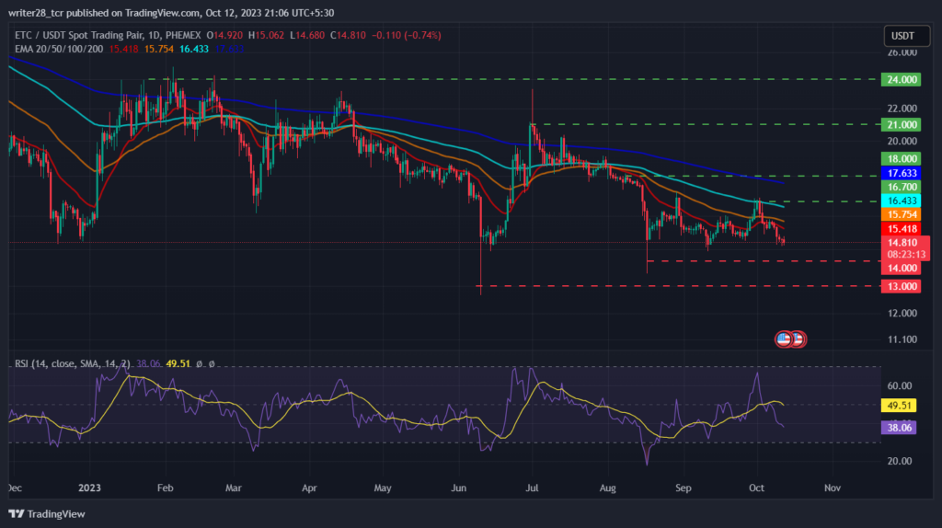Viewport: 942px width, 528px height.
Task: Select the blue 17.633 EMA price label
Action: click(x=901, y=173)
